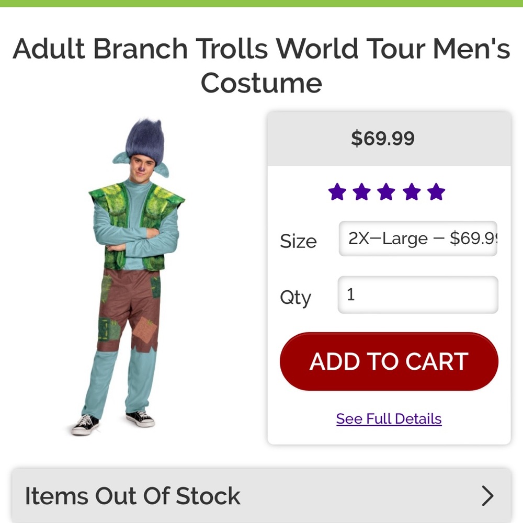
Task: Select the first rating star
Action: point(338,192)
